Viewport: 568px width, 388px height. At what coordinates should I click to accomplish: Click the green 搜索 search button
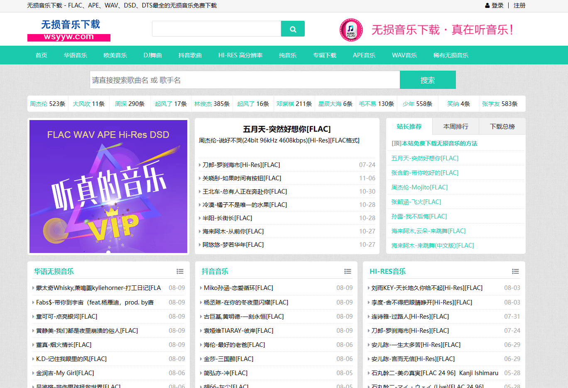click(x=428, y=79)
